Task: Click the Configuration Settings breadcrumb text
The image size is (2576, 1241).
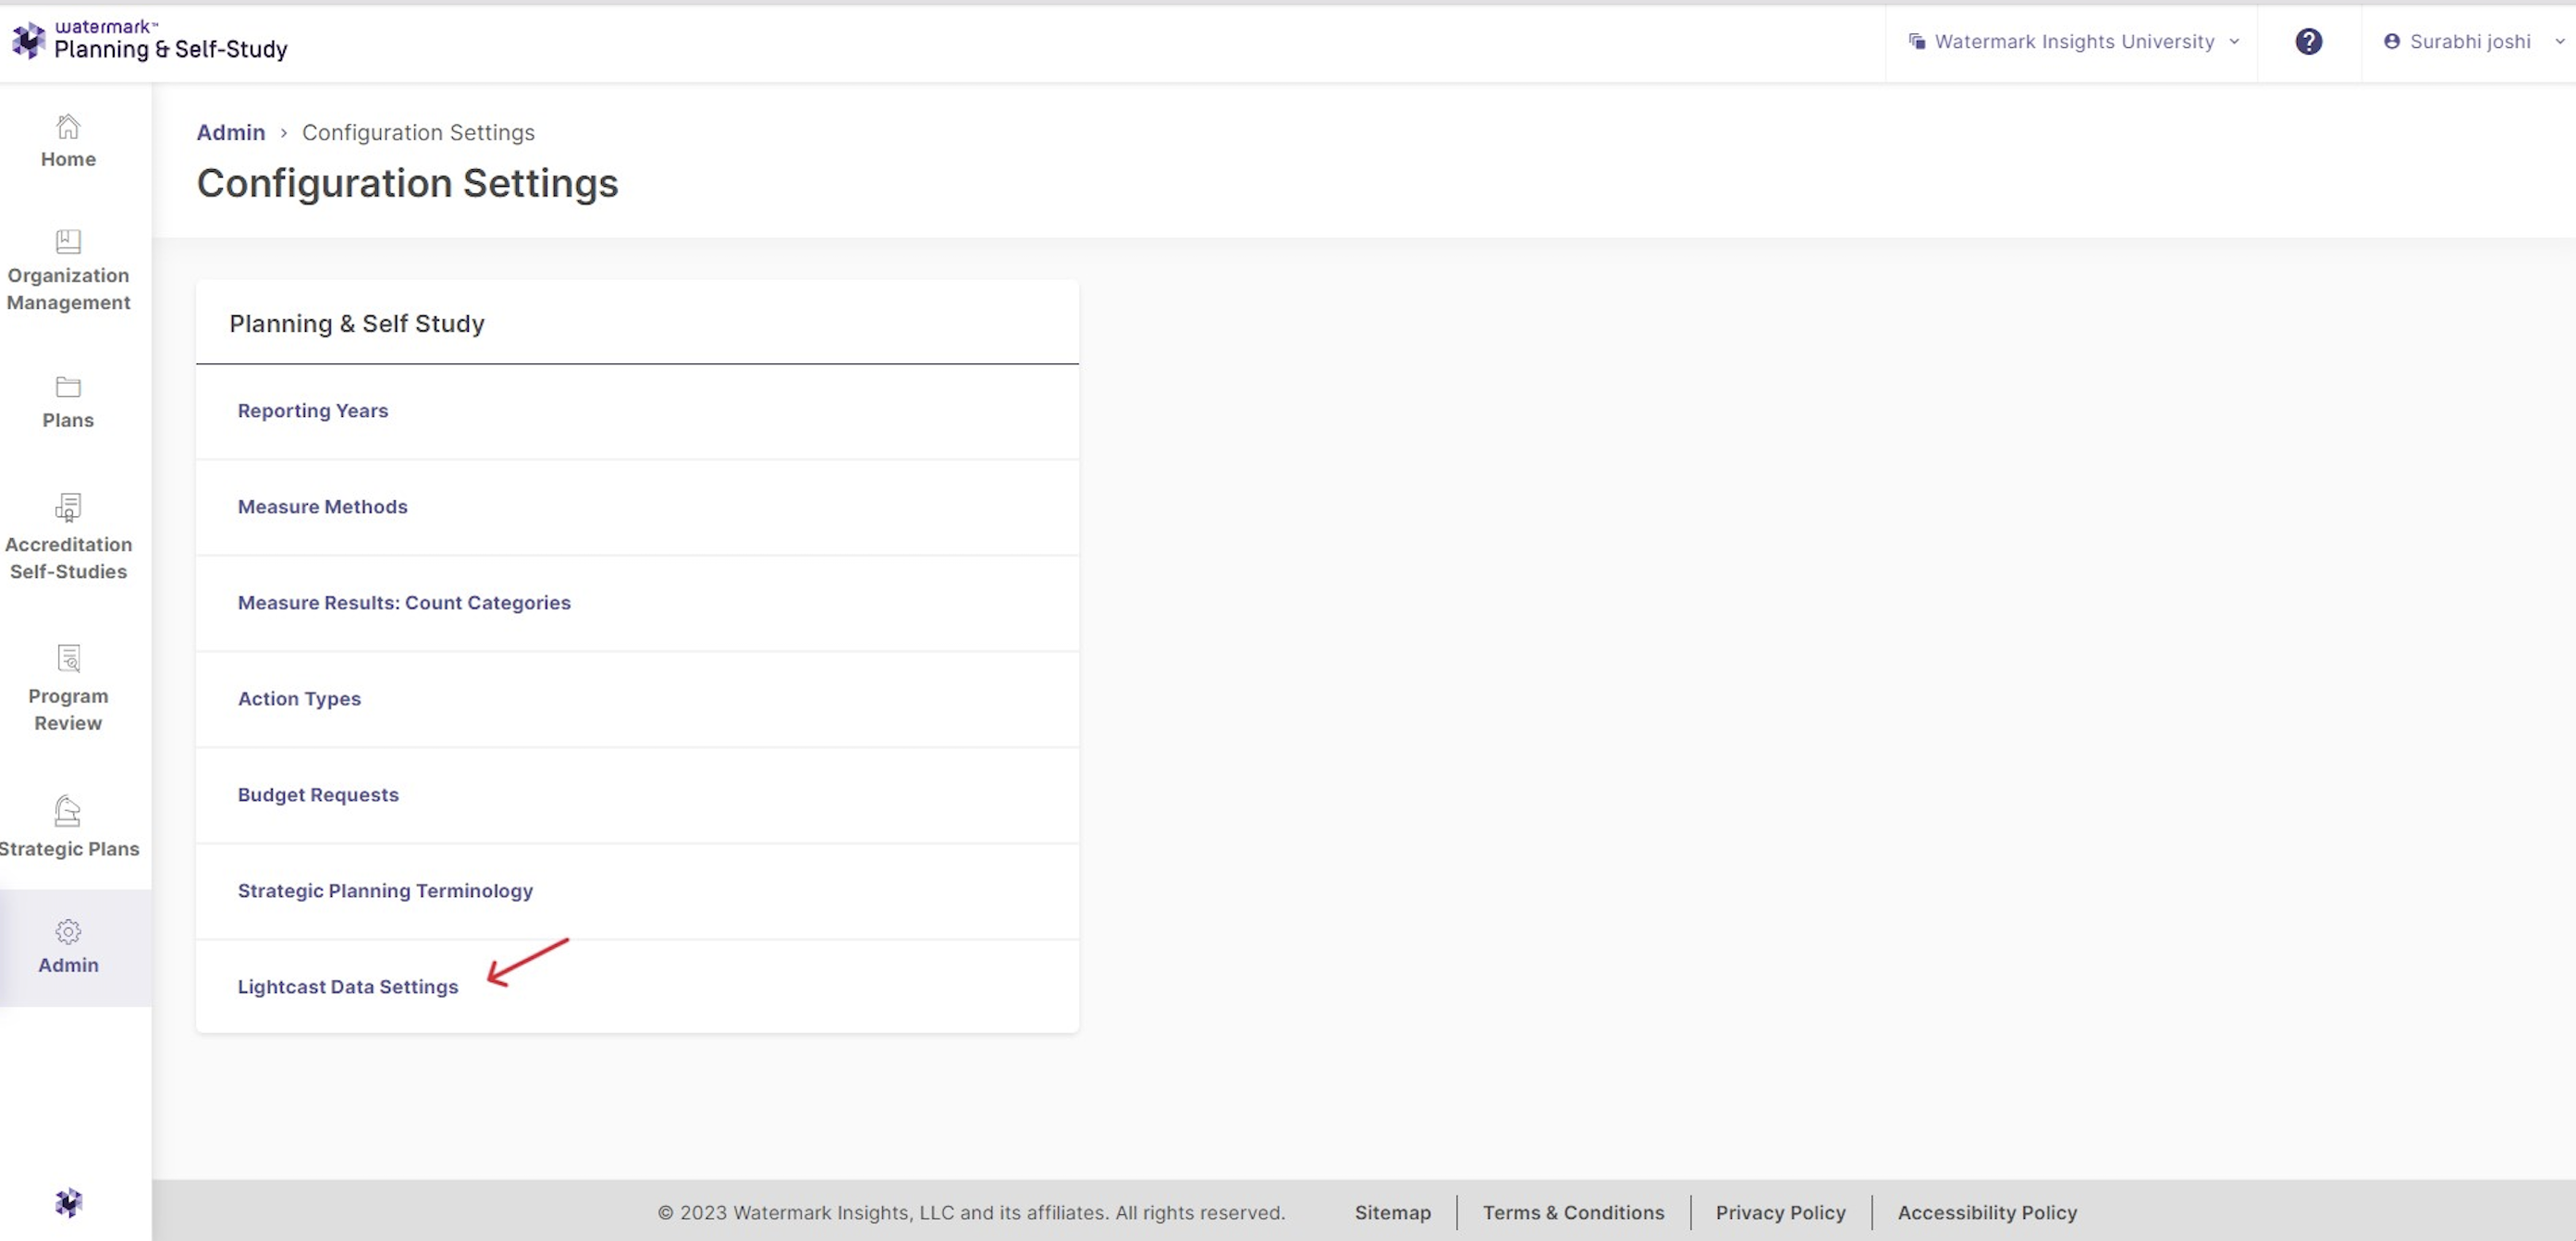Action: coord(418,132)
